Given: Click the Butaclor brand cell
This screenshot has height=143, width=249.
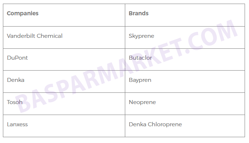Looking at the screenshot, I should [185, 60].
